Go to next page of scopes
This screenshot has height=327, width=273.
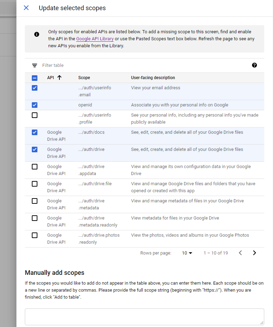254,253
